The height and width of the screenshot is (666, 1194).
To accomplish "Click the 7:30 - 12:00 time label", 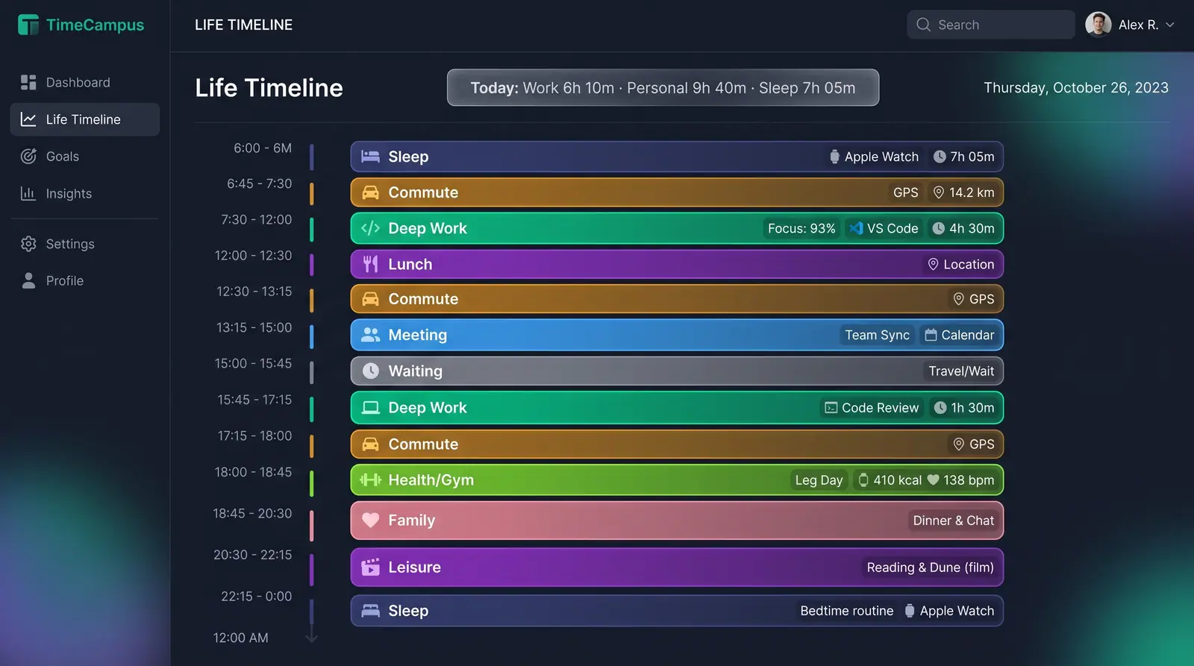I will [256, 219].
